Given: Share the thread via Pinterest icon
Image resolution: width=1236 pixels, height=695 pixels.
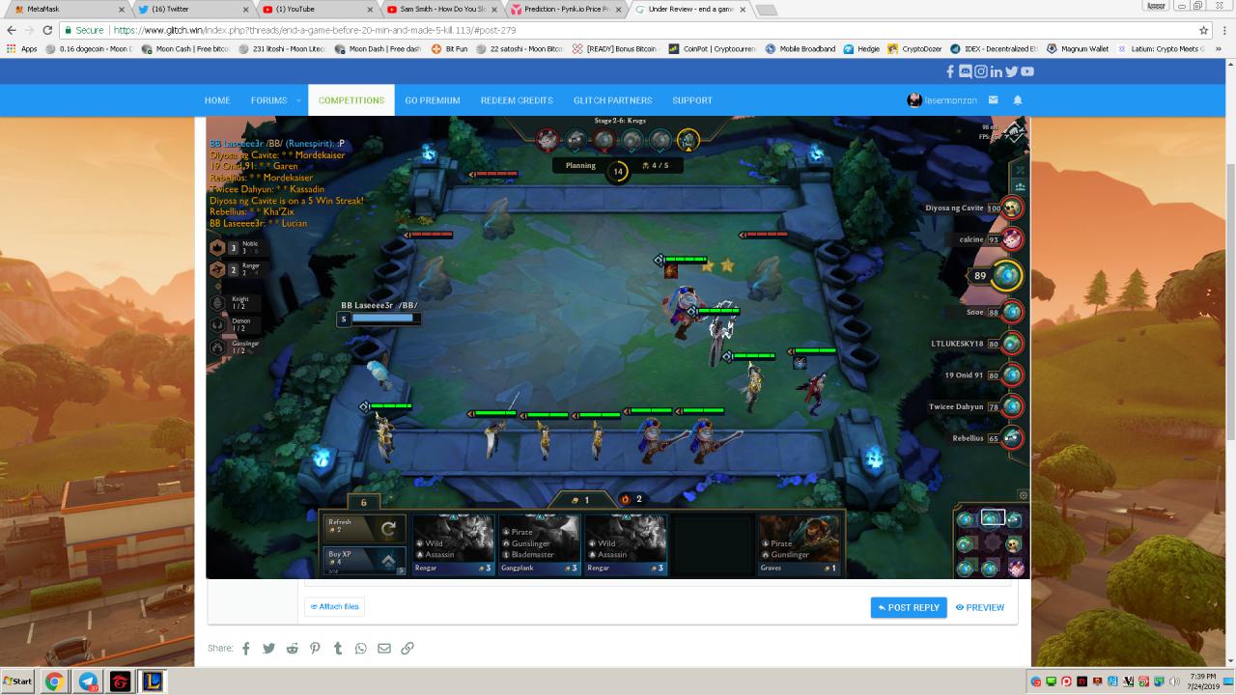Looking at the screenshot, I should 315,649.
